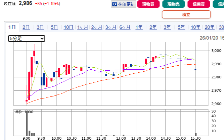Click the refresh icon in 株価更新 button
The image size is (224, 140).
pyautogui.click(x=115, y=4)
